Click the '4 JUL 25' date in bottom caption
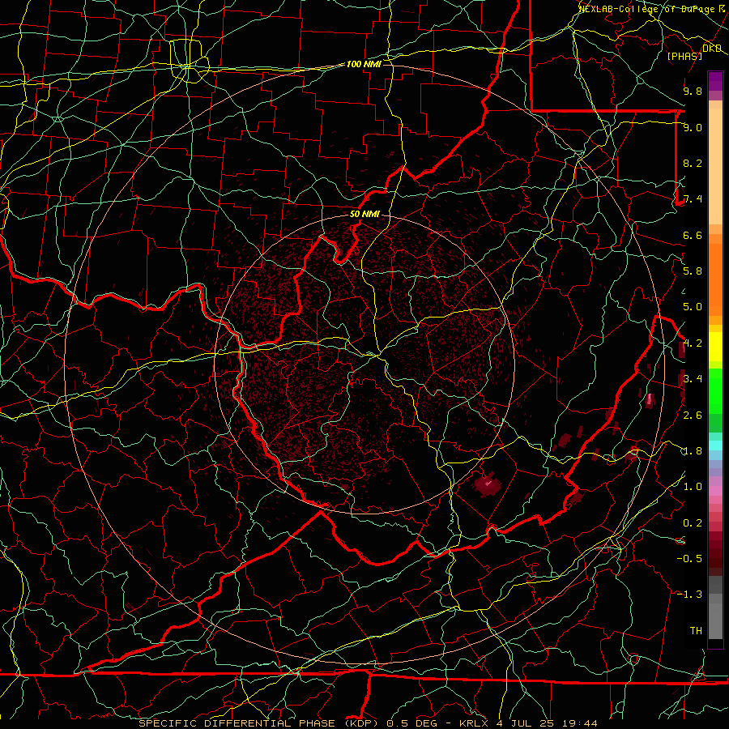729x729 pixels. [526, 723]
